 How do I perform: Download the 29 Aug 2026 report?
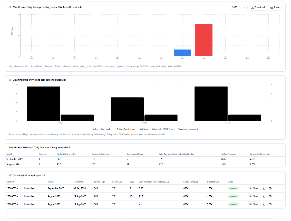pyautogui.click(x=264, y=196)
